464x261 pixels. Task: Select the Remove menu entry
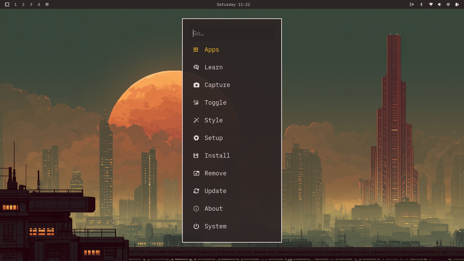click(x=215, y=173)
